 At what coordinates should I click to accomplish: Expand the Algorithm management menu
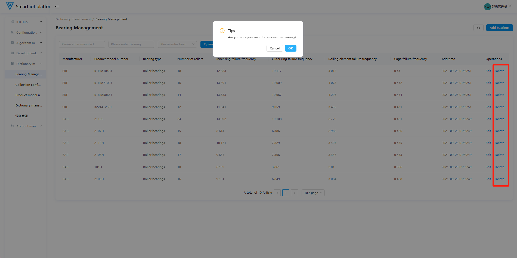[41, 43]
